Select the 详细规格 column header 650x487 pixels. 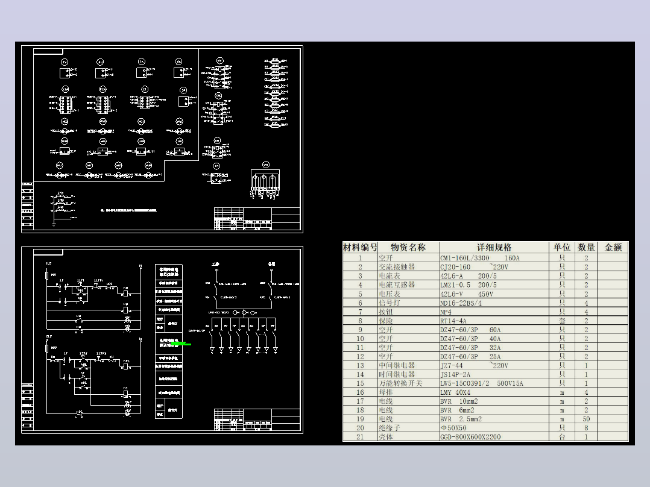[494, 247]
